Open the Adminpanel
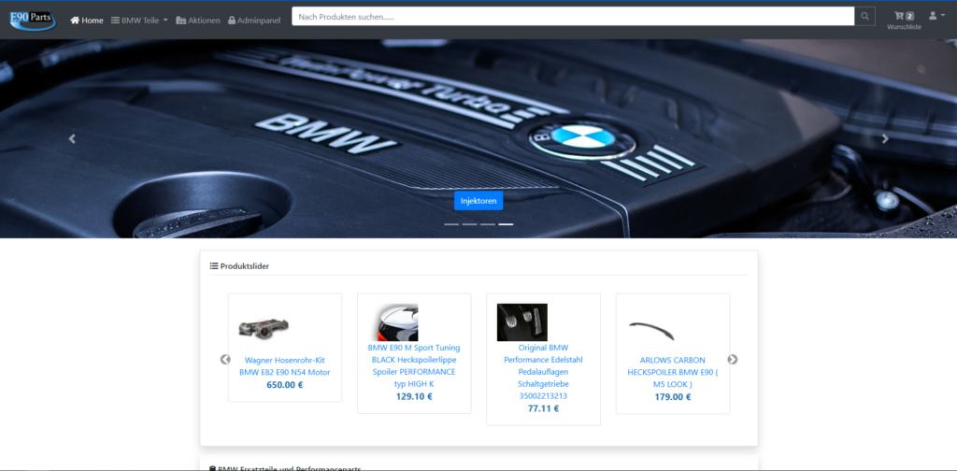Image resolution: width=957 pixels, height=471 pixels. point(254,21)
